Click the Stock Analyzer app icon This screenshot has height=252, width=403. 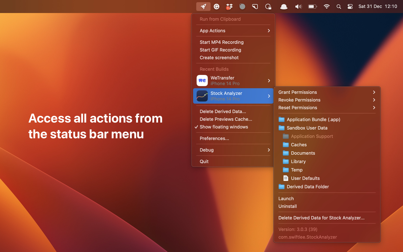click(202, 96)
